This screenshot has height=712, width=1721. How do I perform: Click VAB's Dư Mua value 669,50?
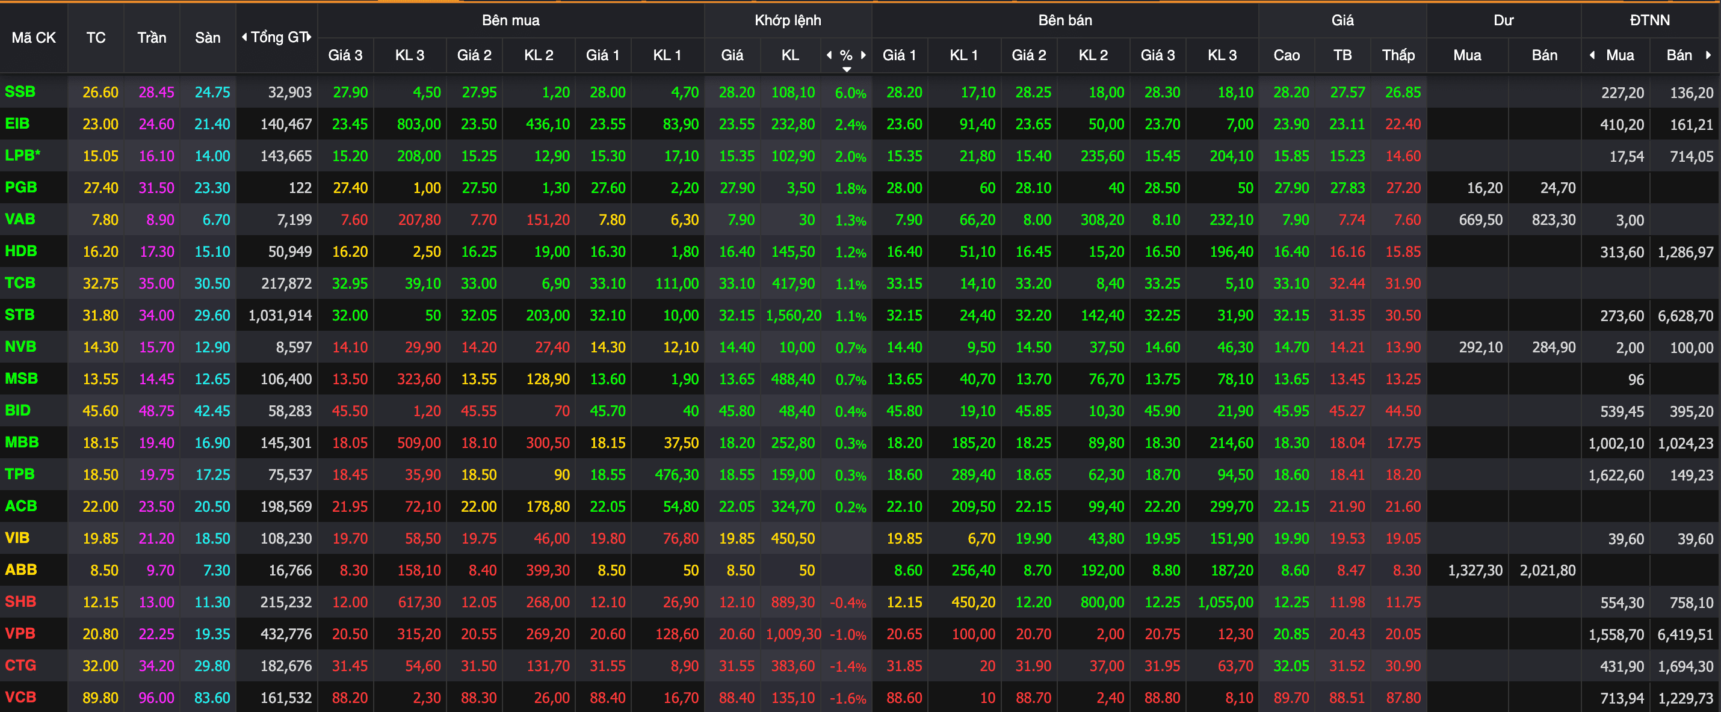point(1480,219)
